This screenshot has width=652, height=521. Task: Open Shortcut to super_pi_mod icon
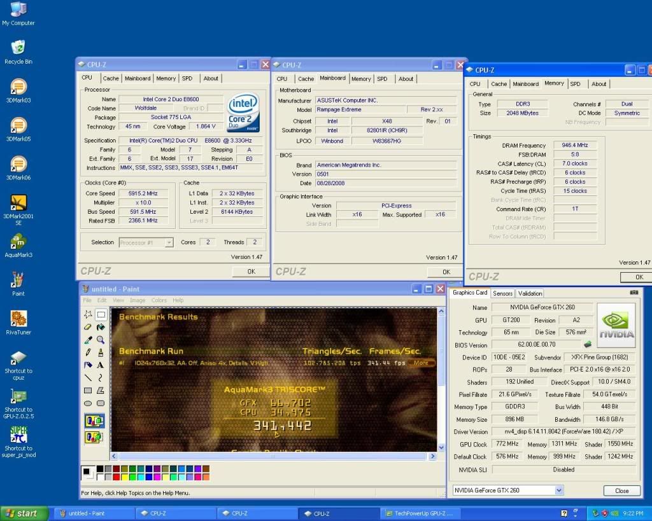click(18, 442)
